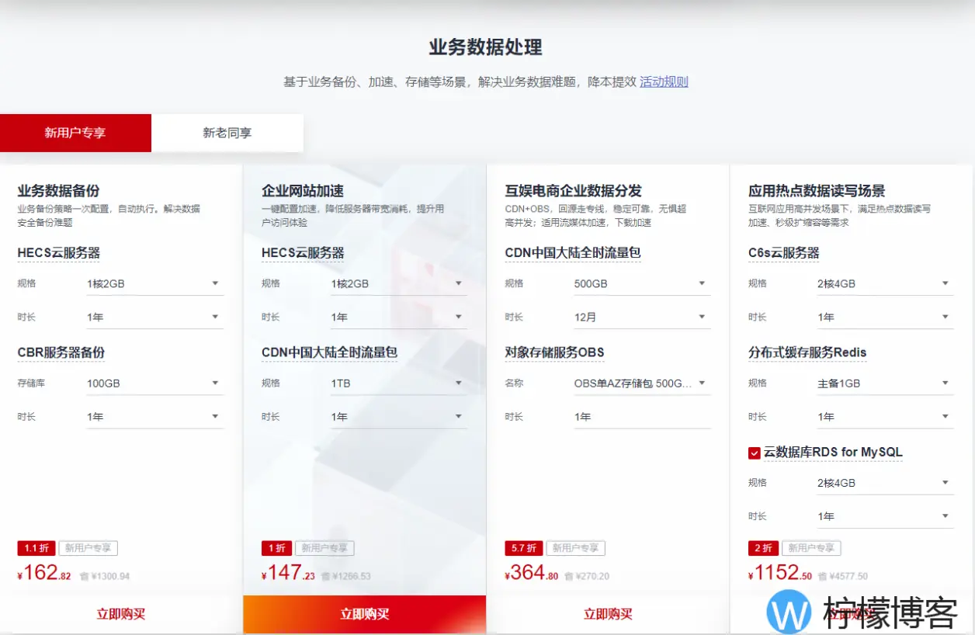Click the original price ¥4577.50
The image size is (975, 635).
848,577
